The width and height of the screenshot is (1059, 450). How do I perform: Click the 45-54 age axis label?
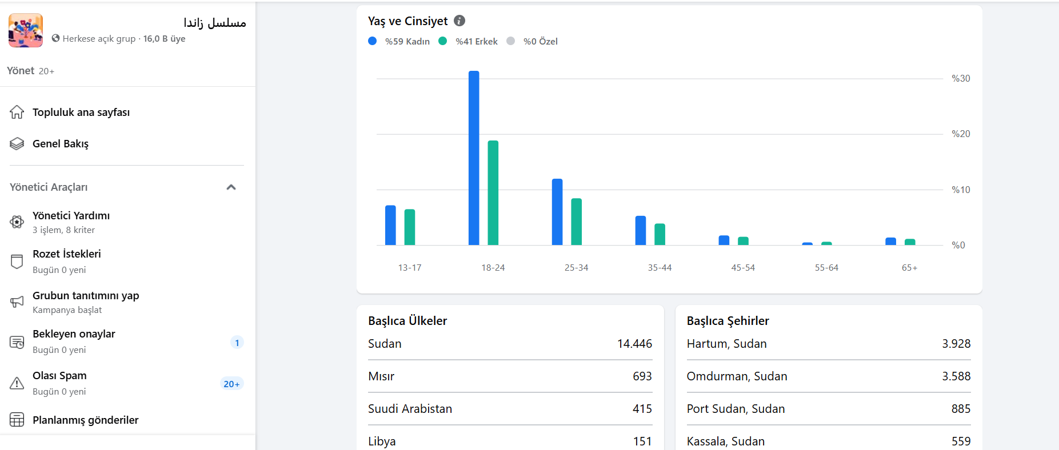point(743,267)
